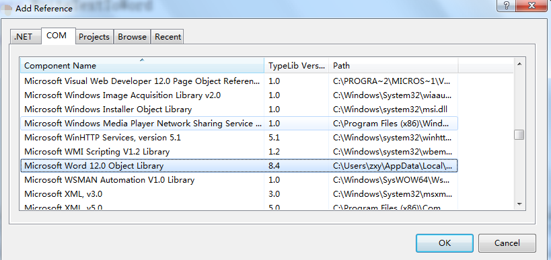Select Microsoft WMI Scripting V1.2 Library
This screenshot has width=551, height=260.
[239, 152]
